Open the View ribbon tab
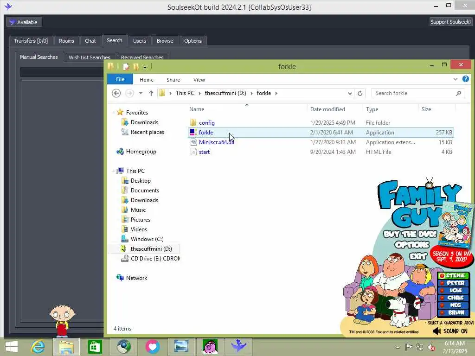This screenshot has width=475, height=356. pyautogui.click(x=199, y=80)
